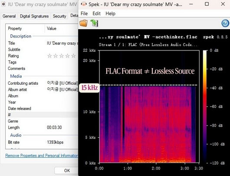Image resolution: width=230 pixels, height=176 pixels.
Task: Set the rating to five stars
Action: pos(73,56)
